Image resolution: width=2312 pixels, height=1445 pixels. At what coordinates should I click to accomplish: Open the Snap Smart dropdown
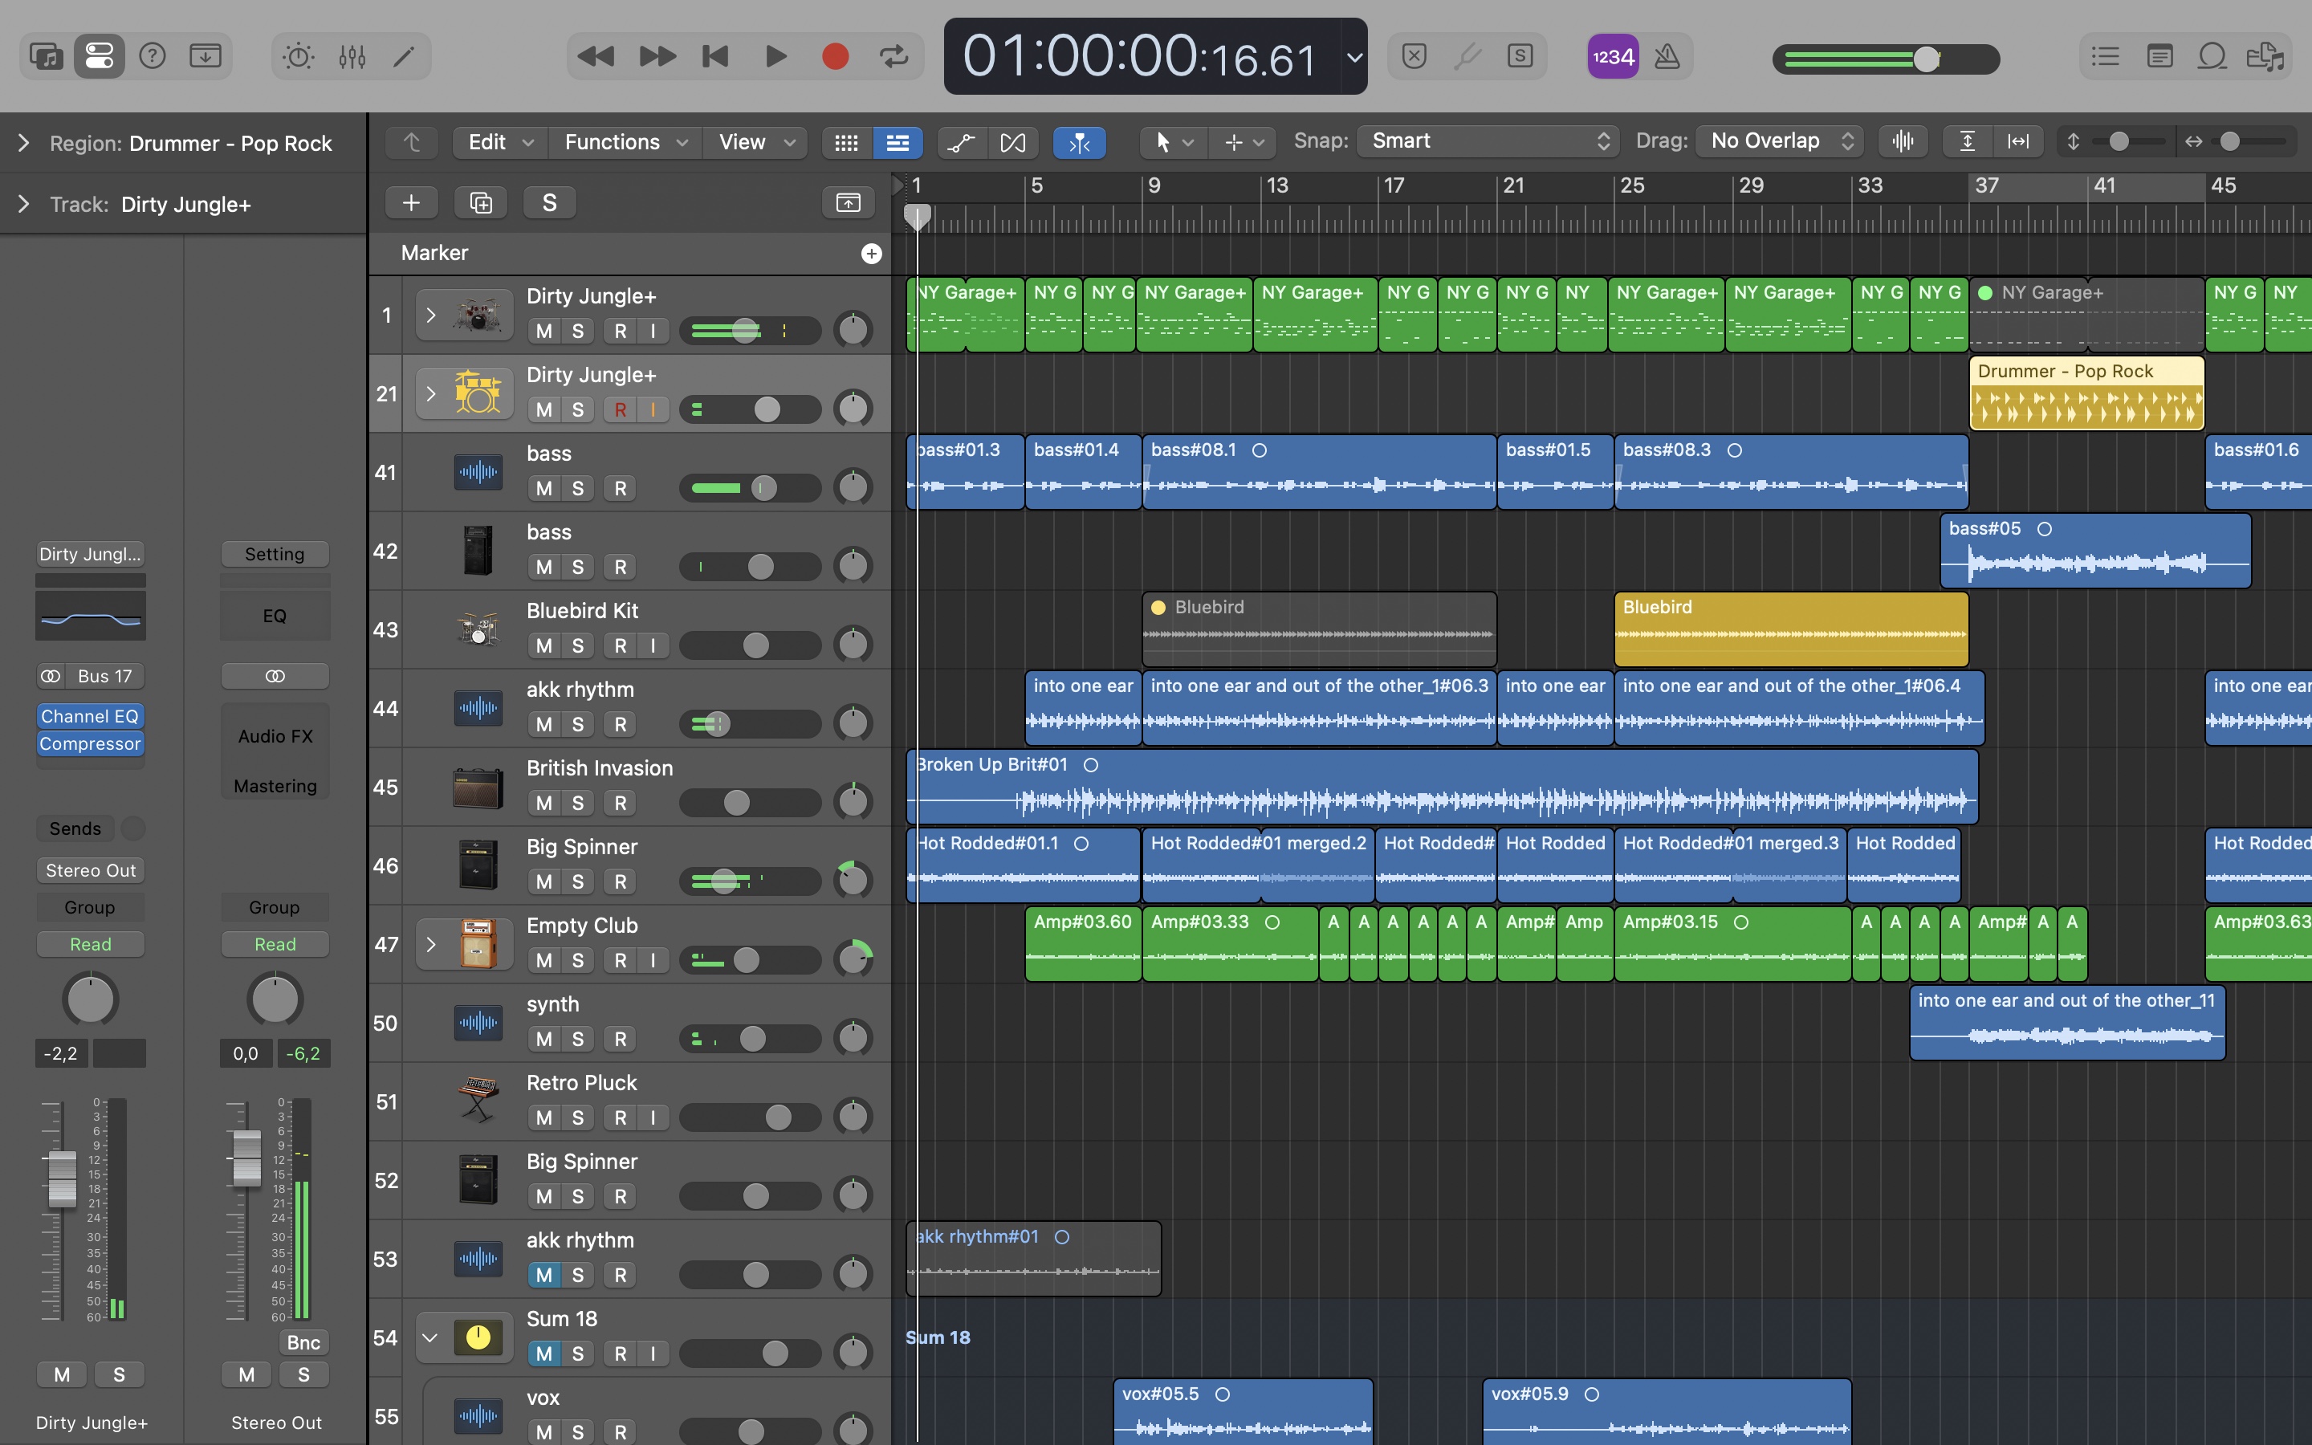pyautogui.click(x=1488, y=141)
